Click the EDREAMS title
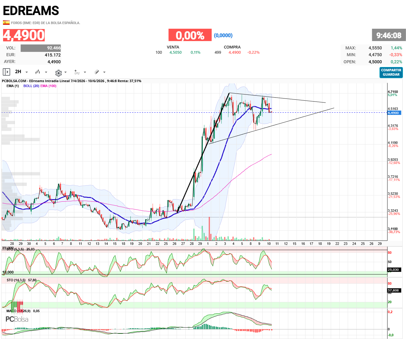The width and height of the screenshot is (406, 339). (31, 11)
